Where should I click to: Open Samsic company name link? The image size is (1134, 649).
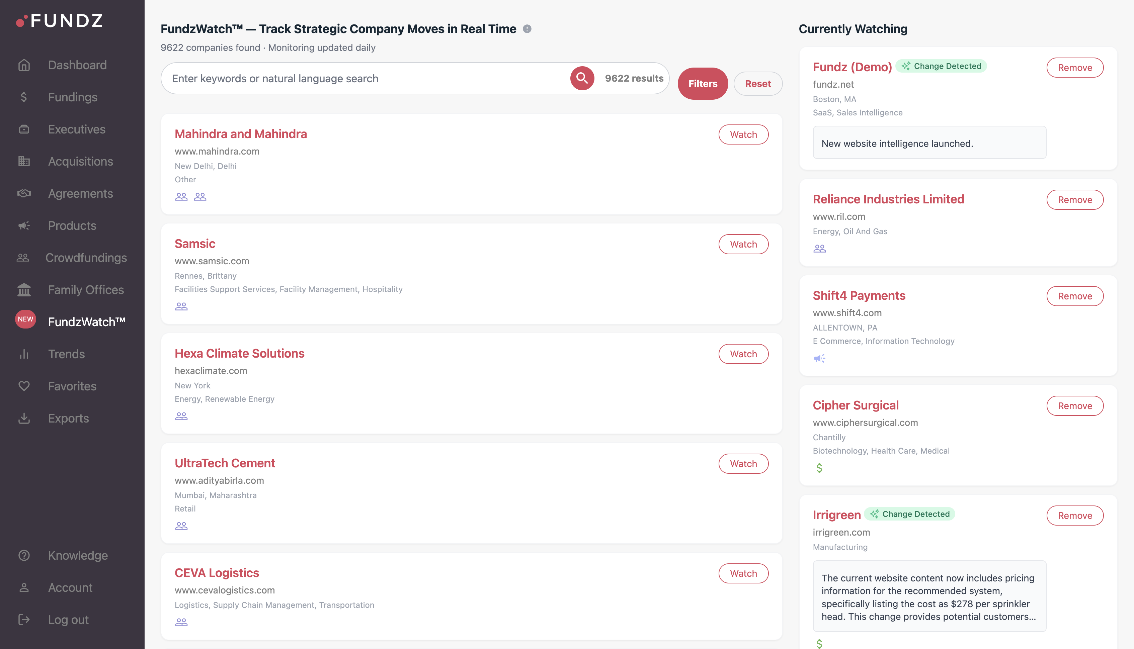point(195,244)
